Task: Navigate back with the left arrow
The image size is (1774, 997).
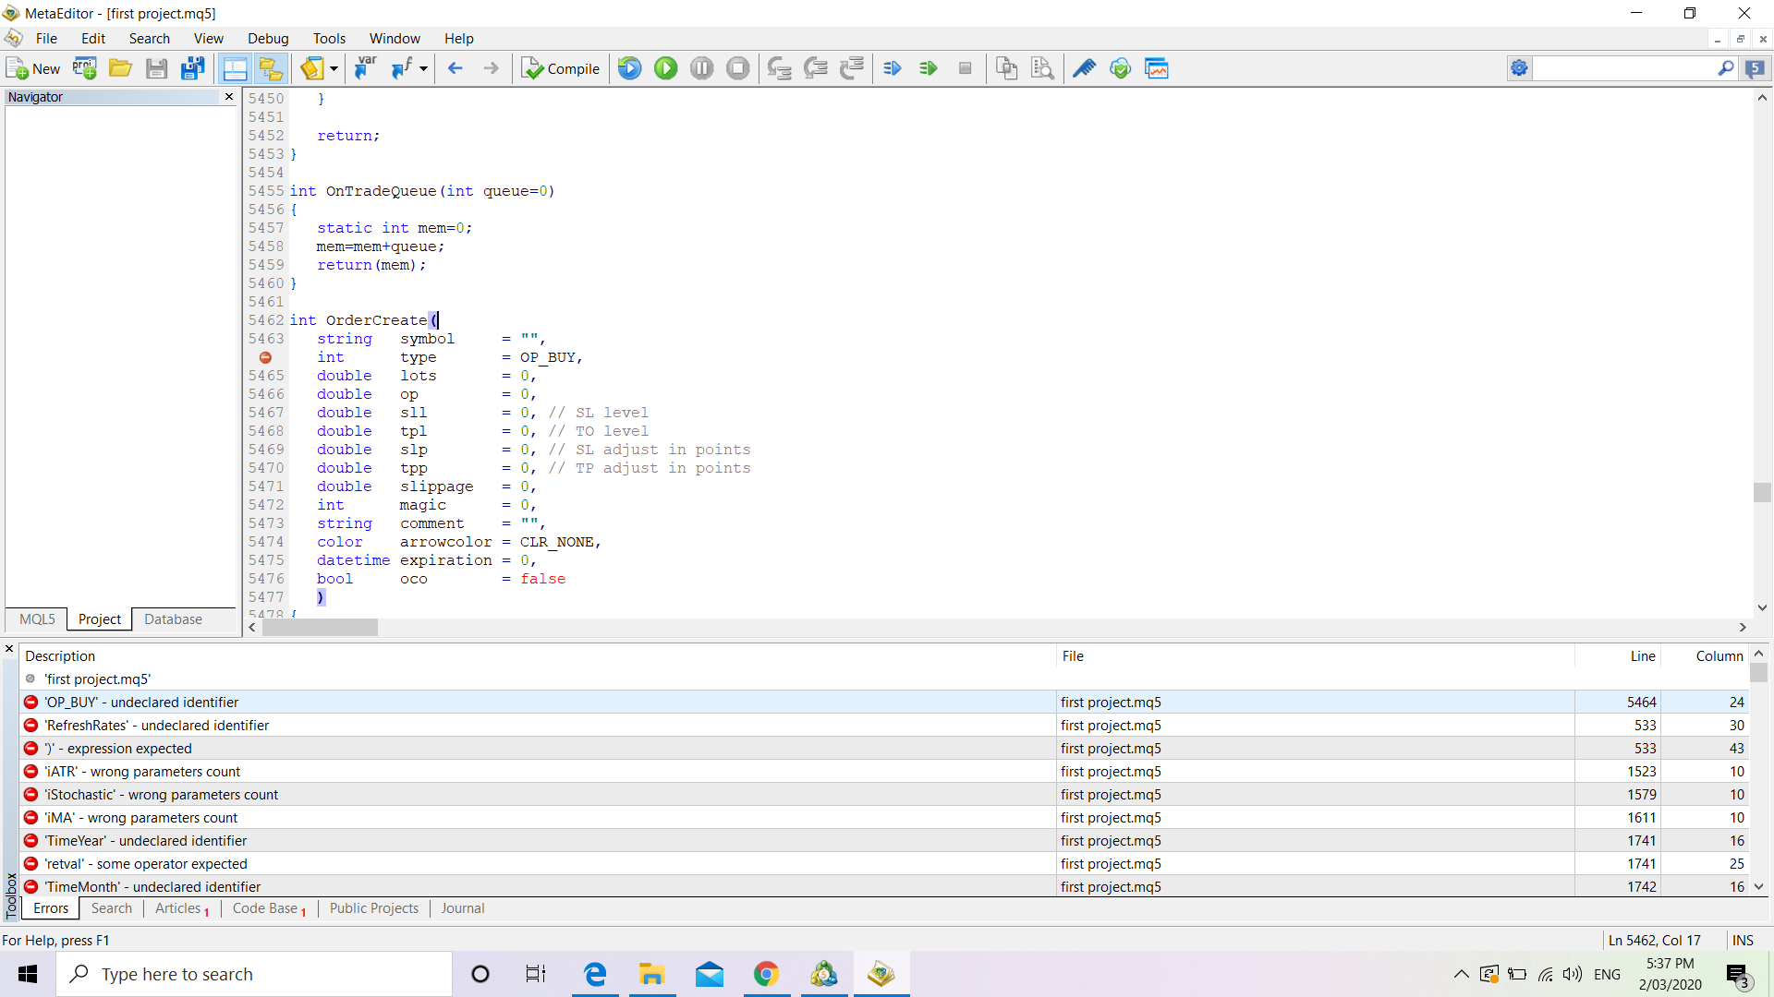Action: tap(456, 68)
